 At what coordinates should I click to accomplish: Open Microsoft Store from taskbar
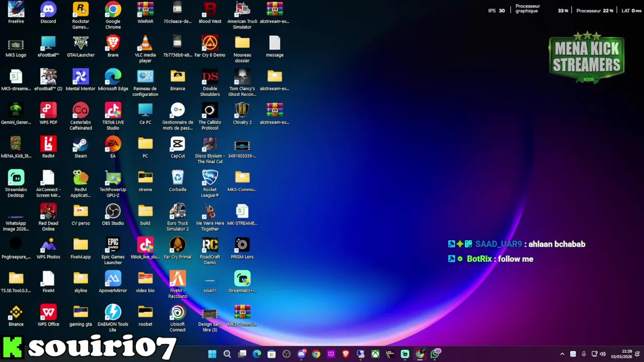click(272, 354)
